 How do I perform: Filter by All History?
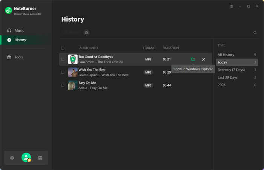pyautogui.click(x=237, y=55)
